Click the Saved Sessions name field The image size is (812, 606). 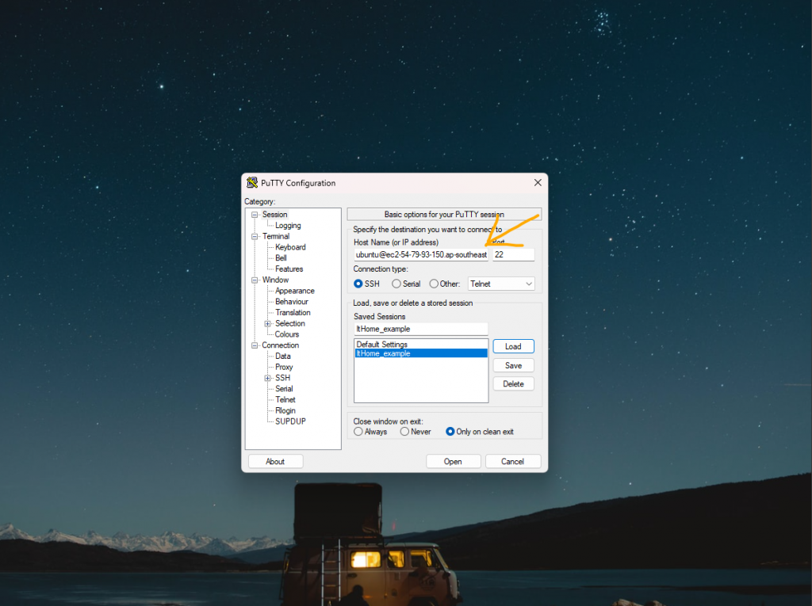click(421, 329)
